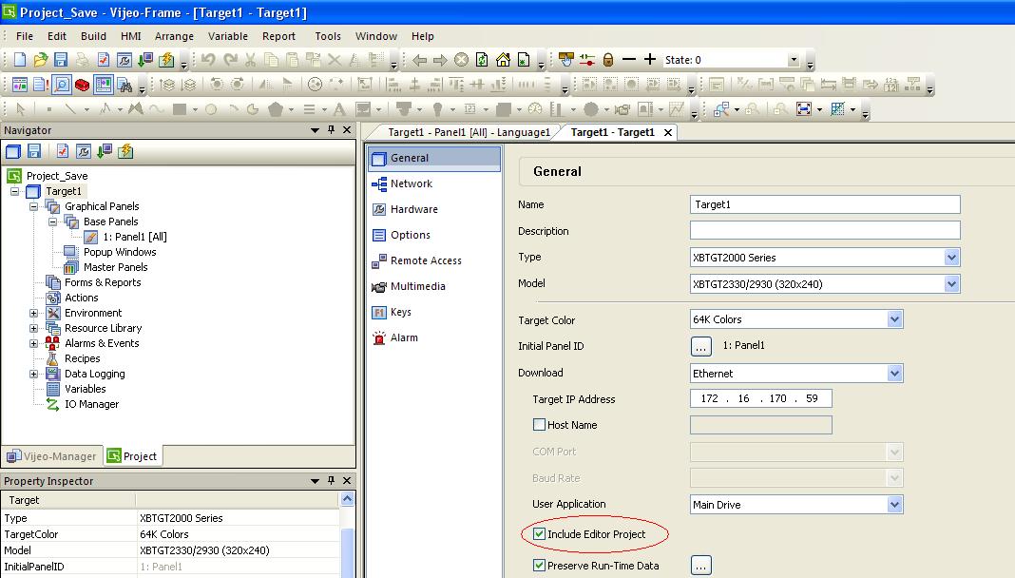
Task: Click the Navigator panel download icon
Action: pyautogui.click(x=104, y=151)
